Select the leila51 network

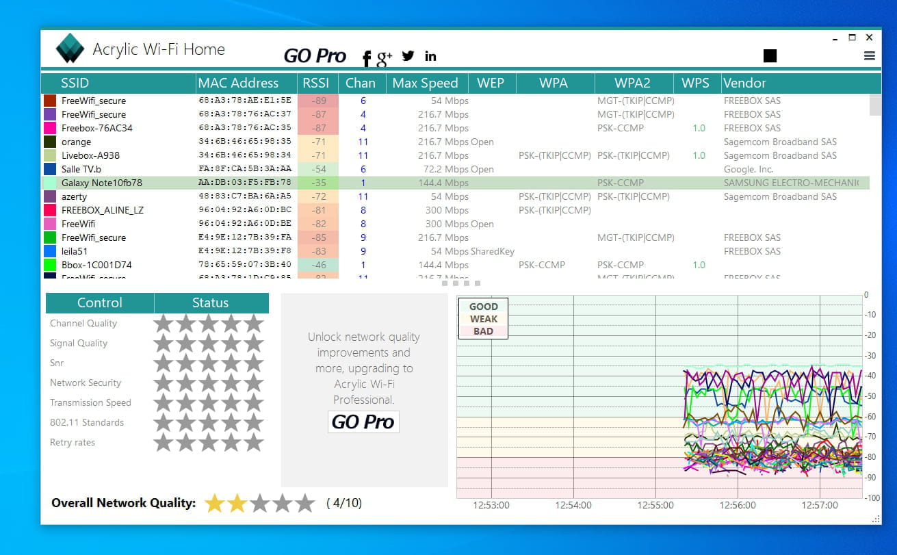point(456,251)
